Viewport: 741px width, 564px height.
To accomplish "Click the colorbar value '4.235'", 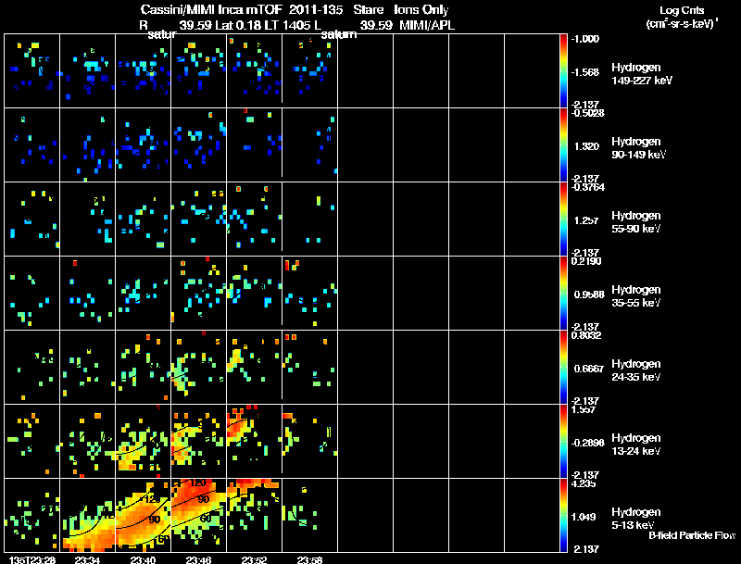I will 584,483.
